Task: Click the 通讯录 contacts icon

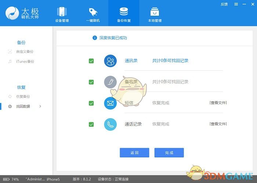Action: coord(110,61)
